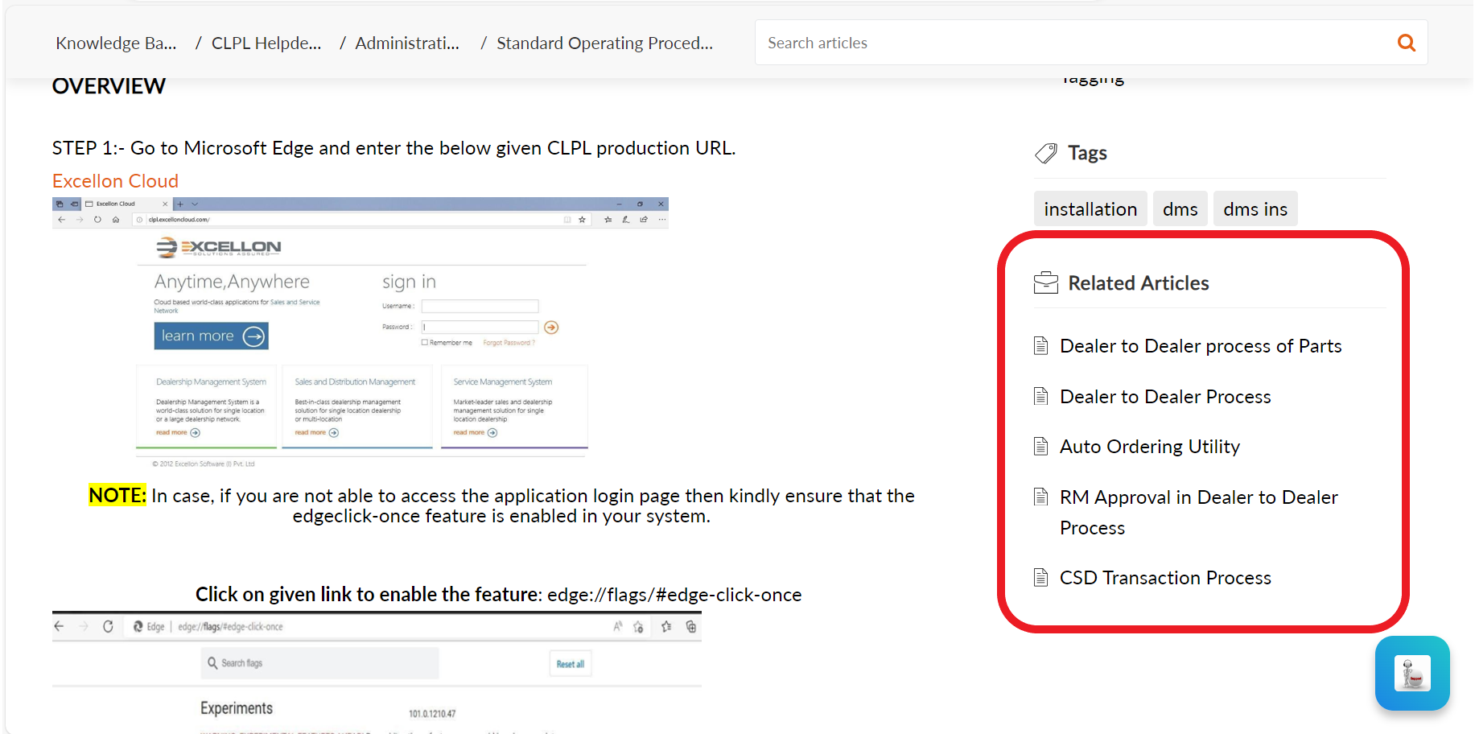
Task: Type in the Search articles field
Action: point(1070,43)
